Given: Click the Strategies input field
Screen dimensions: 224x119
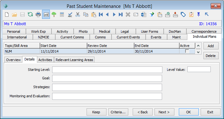Looking at the screenshot, I should (107, 87).
